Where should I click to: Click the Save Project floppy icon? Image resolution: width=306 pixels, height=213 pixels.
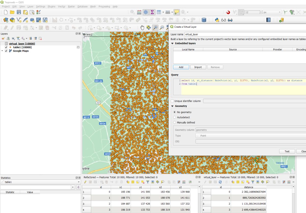[19, 12]
